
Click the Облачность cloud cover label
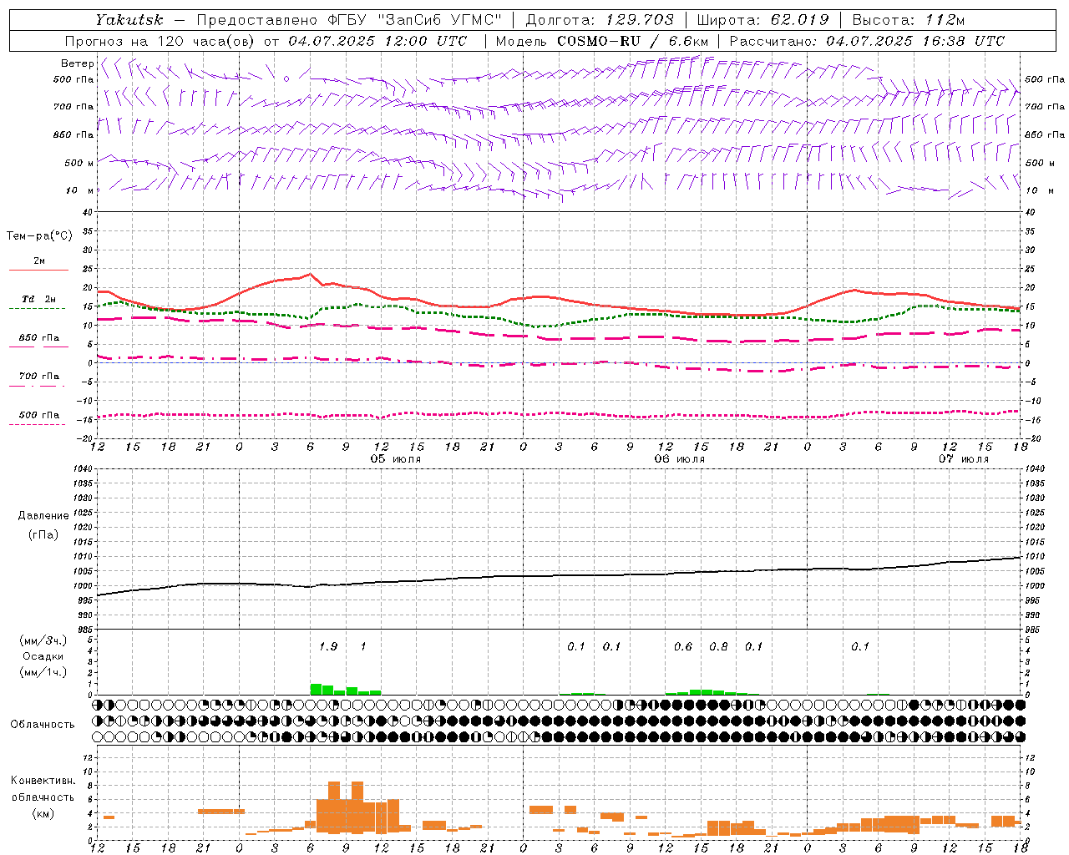coord(43,725)
